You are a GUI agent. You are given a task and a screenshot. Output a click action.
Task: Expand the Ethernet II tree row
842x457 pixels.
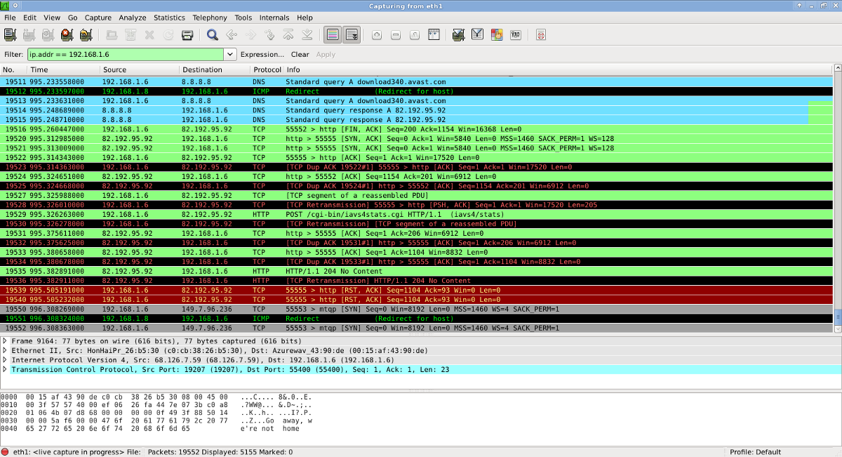(5, 350)
